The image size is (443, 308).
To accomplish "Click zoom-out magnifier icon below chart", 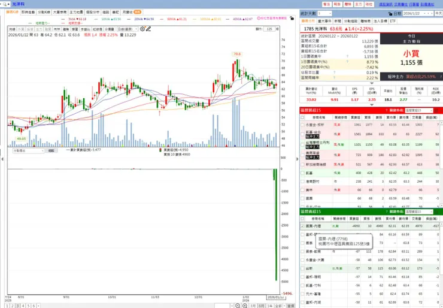I will click(238, 306).
